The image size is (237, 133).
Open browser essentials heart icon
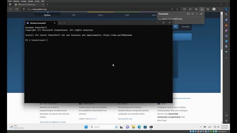point(208,9)
